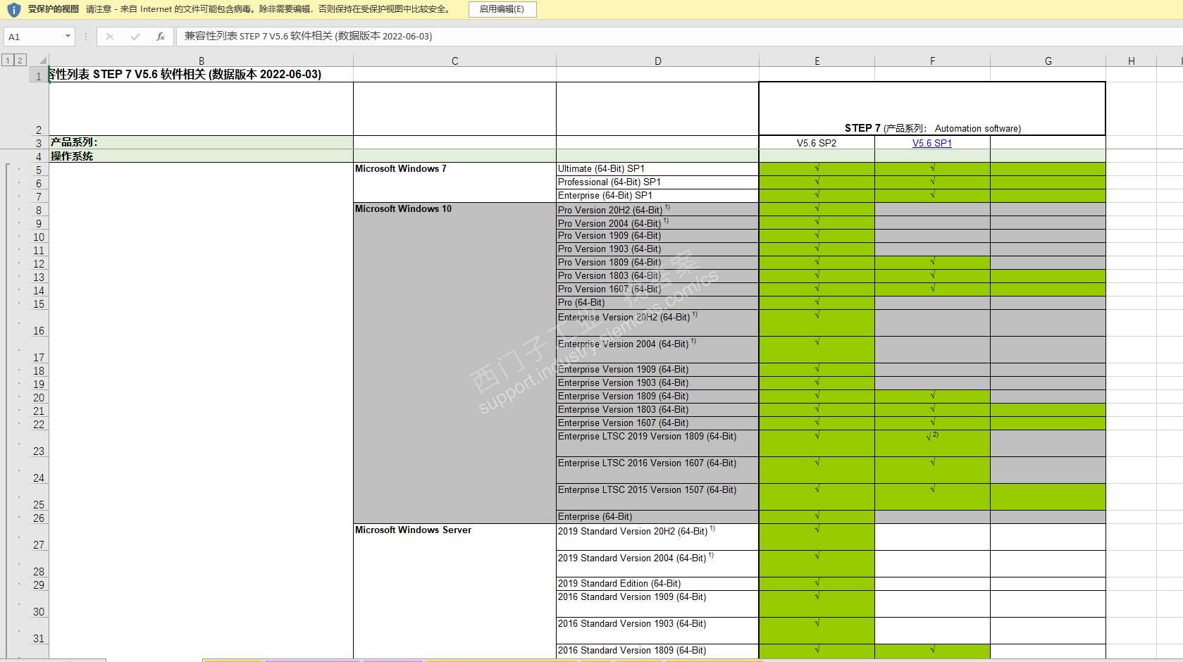1183x662 pixels.
Task: Open the Insert Function fx dialog
Action: [x=161, y=37]
